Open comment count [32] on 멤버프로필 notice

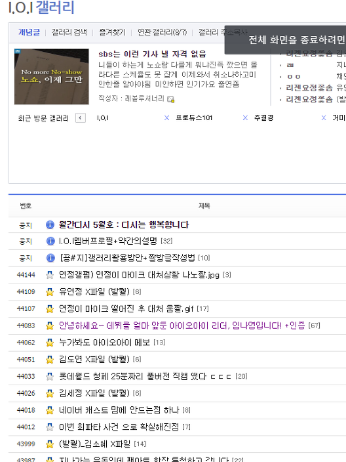pos(166,241)
